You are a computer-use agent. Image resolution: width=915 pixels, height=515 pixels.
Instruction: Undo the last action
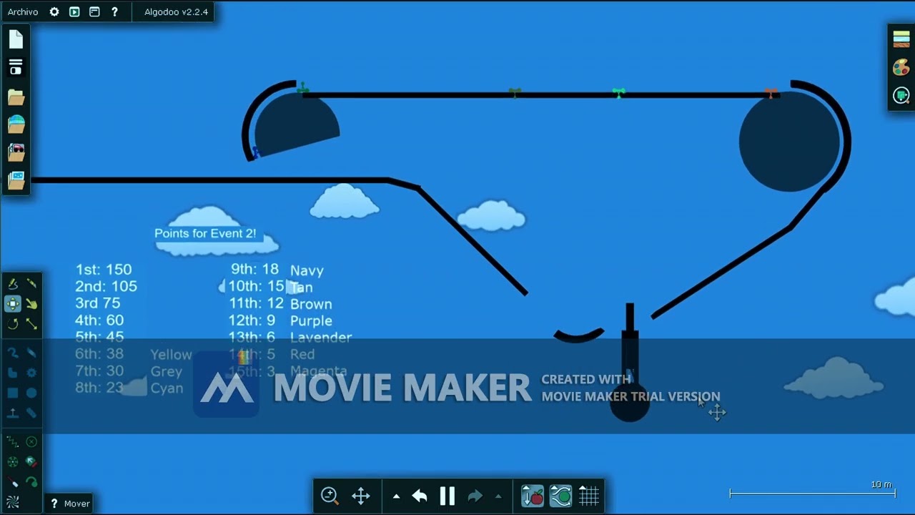420,496
